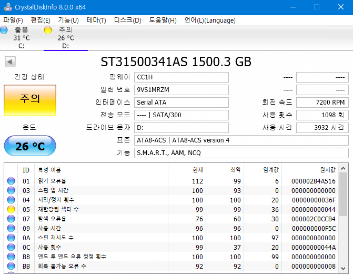This screenshot has height=276, width=353.
Task: Open the 디스크(D) menu
Action: tap(128, 21)
